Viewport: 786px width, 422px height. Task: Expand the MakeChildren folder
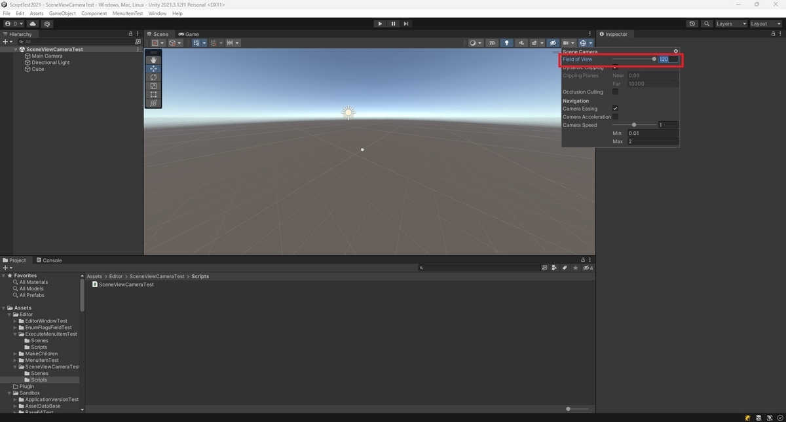pyautogui.click(x=15, y=354)
